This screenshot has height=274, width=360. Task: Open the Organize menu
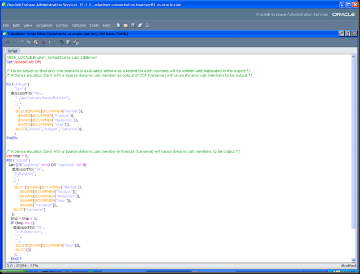coord(44,25)
